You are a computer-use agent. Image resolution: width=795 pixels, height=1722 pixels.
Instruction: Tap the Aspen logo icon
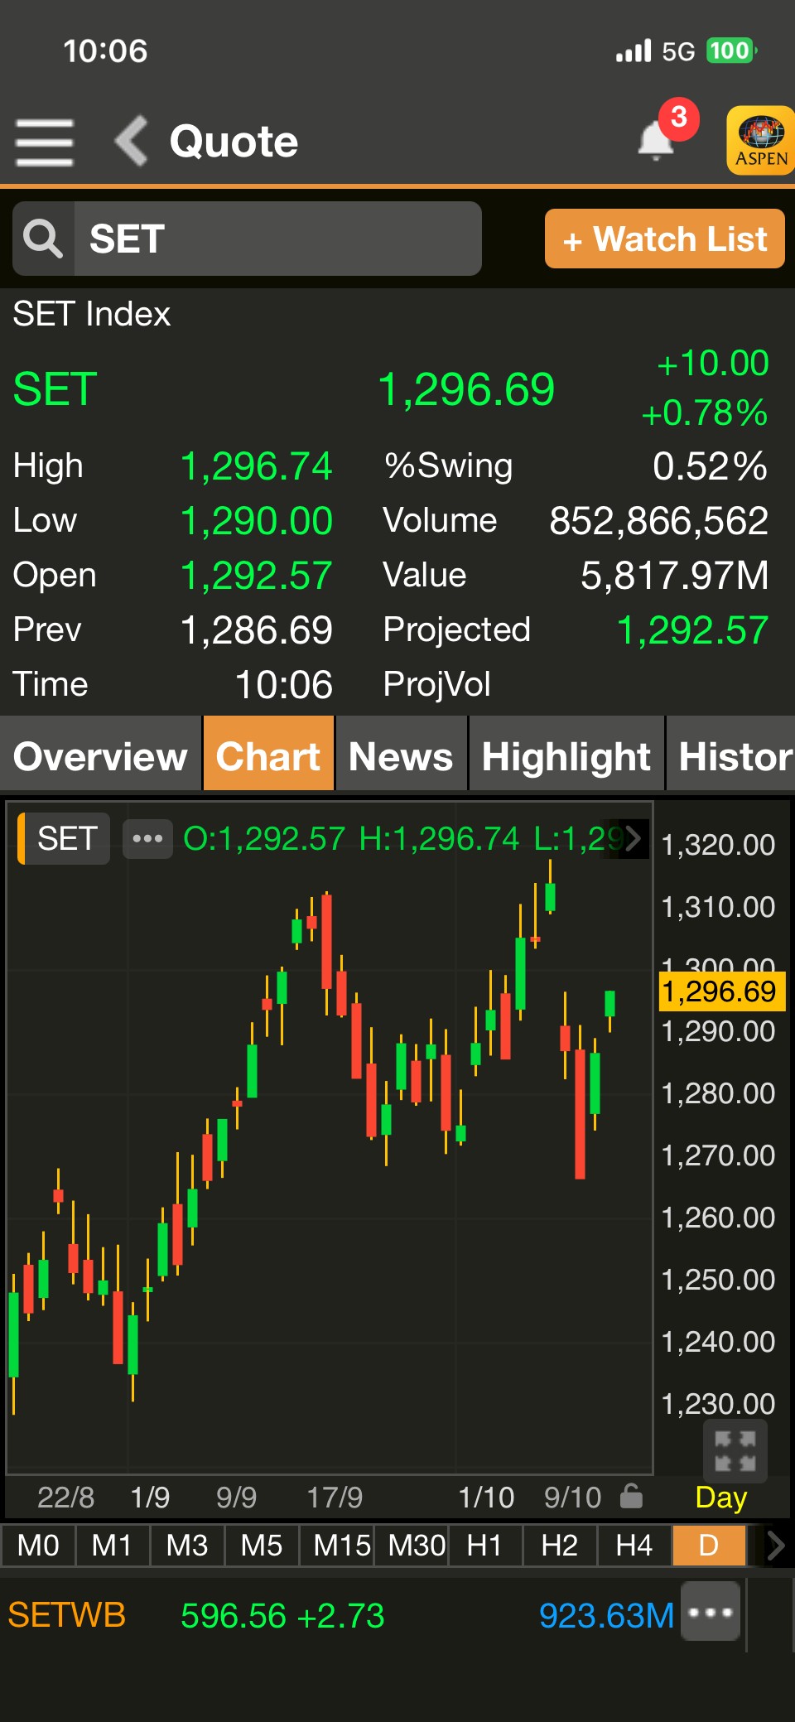click(760, 141)
